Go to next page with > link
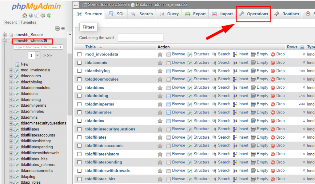 pos(45,56)
